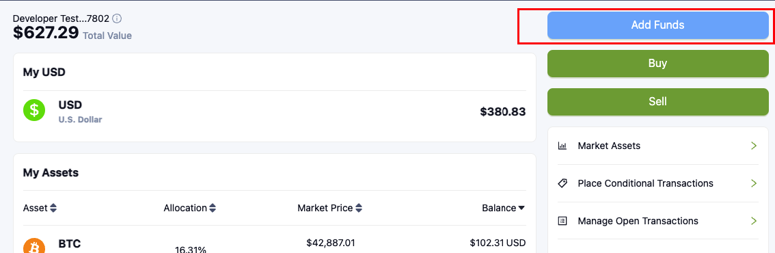Click the green Sell button
This screenshot has width=775, height=253.
click(x=658, y=101)
